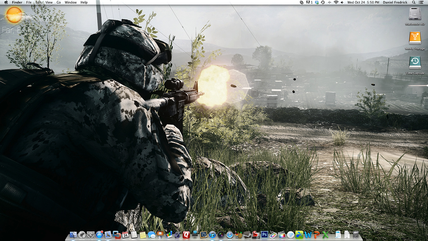428x241 pixels.
Task: Open the App Store dock icon
Action: coord(99,235)
